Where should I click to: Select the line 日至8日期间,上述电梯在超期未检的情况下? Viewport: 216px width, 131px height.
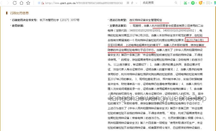(x=134, y=45)
